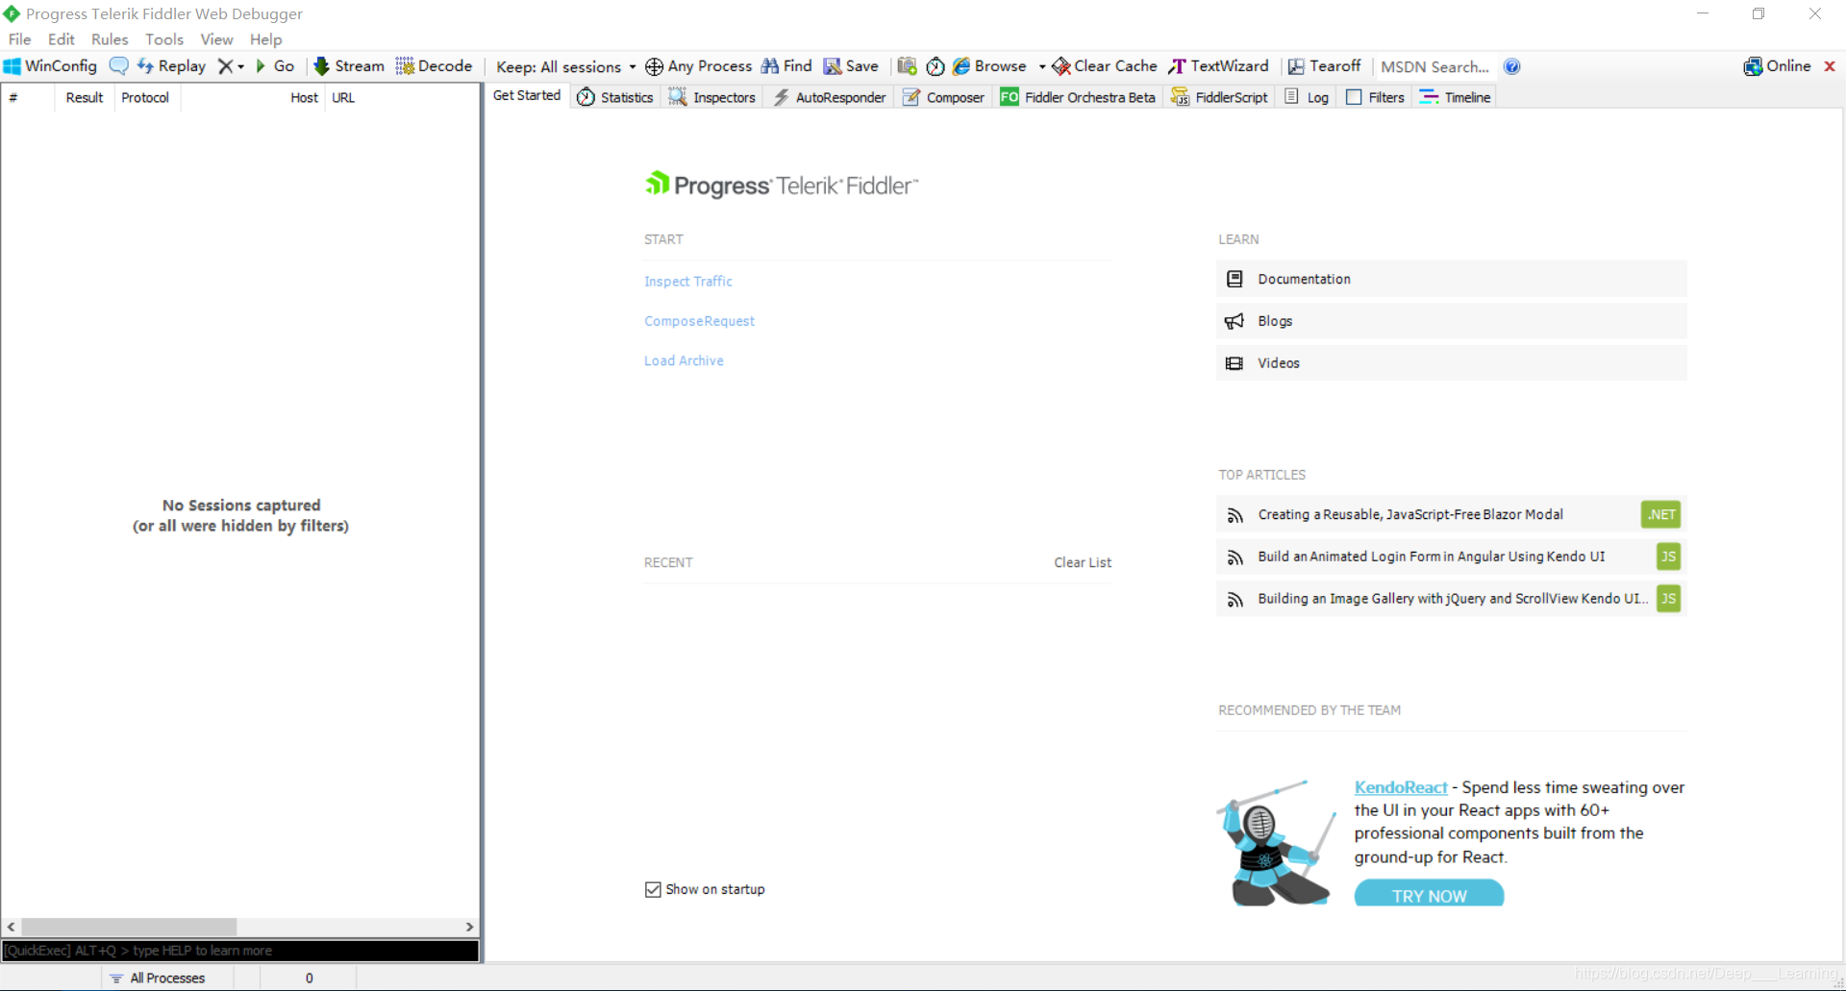Screen dimensions: 1846x991
Task: Sort sessions by Result column
Action: click(x=84, y=97)
